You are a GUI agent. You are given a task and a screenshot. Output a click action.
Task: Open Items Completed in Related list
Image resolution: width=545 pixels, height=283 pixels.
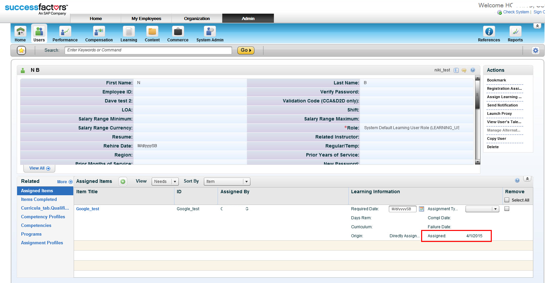point(39,200)
